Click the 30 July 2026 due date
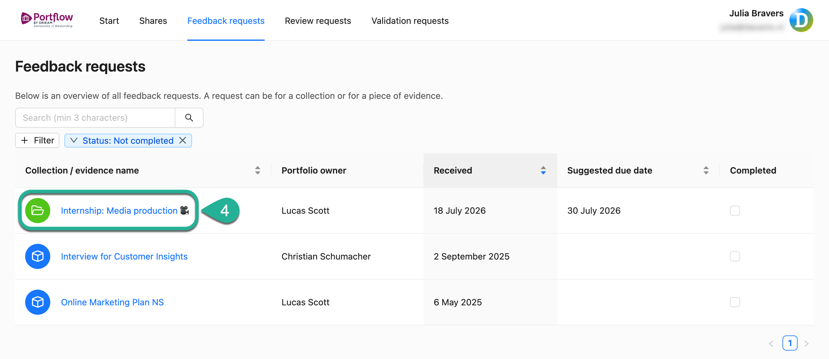The height and width of the screenshot is (359, 829). (594, 211)
